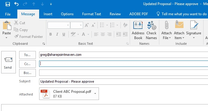Switch to the Insert ribbon tab
This screenshot has height=111, width=208.
pyautogui.click(x=48, y=14)
